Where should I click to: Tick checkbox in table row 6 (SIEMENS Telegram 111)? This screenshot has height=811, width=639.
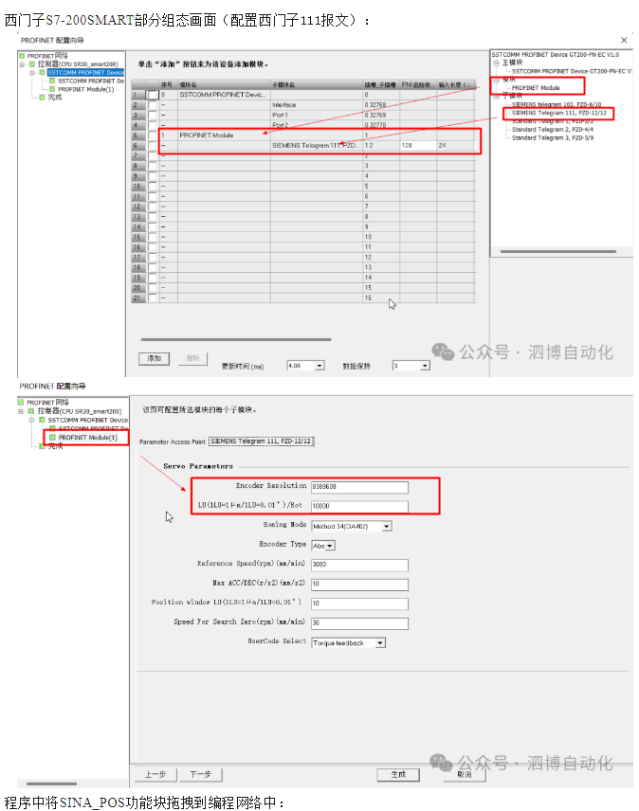click(152, 145)
